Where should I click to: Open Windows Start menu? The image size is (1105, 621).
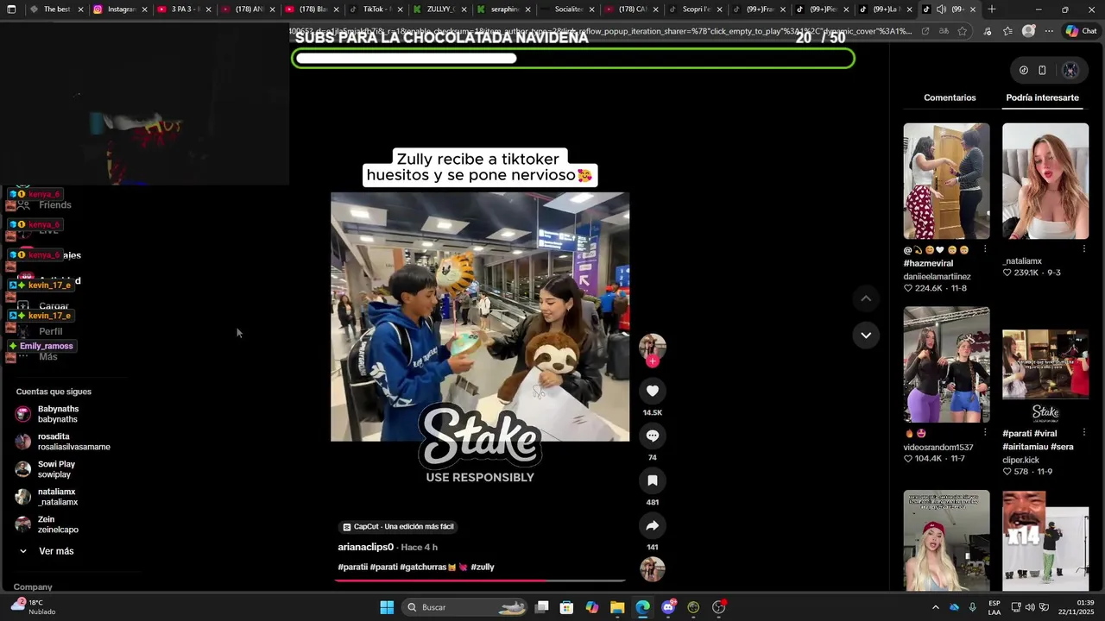click(x=387, y=607)
